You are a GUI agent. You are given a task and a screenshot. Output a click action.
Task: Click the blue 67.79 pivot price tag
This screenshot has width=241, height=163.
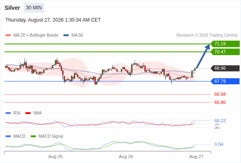click(225, 81)
